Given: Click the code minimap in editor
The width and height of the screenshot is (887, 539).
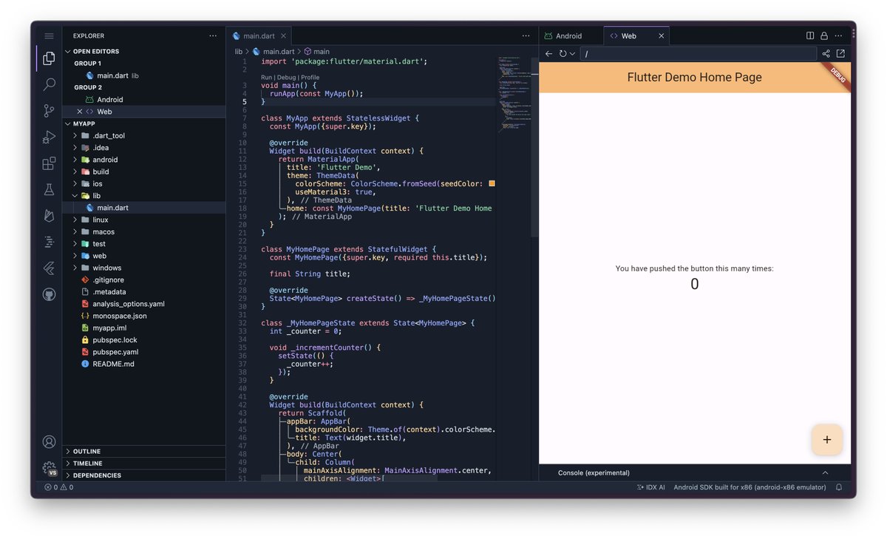Looking at the screenshot, I should tap(514, 96).
